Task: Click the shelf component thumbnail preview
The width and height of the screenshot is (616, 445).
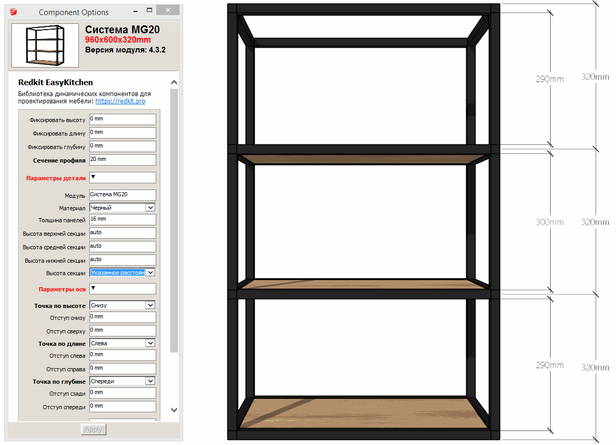Action: coord(45,45)
